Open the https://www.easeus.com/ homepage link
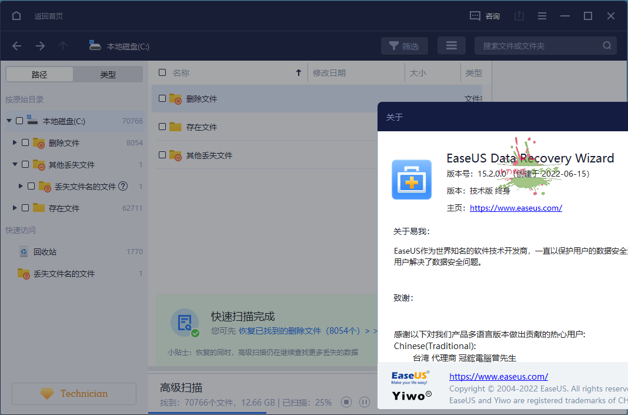The image size is (628, 415). tap(515, 208)
